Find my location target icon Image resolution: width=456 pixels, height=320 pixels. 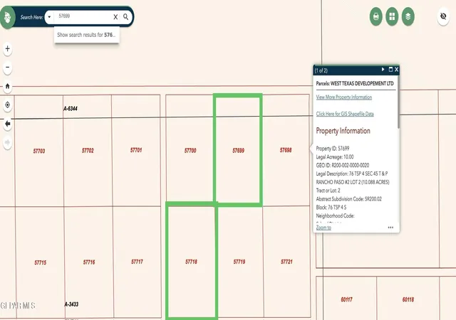pos(8,105)
